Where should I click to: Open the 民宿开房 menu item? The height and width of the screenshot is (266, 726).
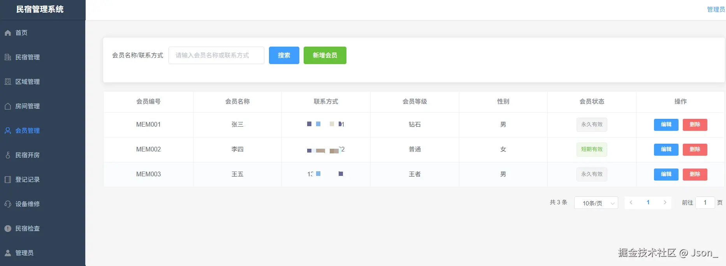[x=42, y=155]
